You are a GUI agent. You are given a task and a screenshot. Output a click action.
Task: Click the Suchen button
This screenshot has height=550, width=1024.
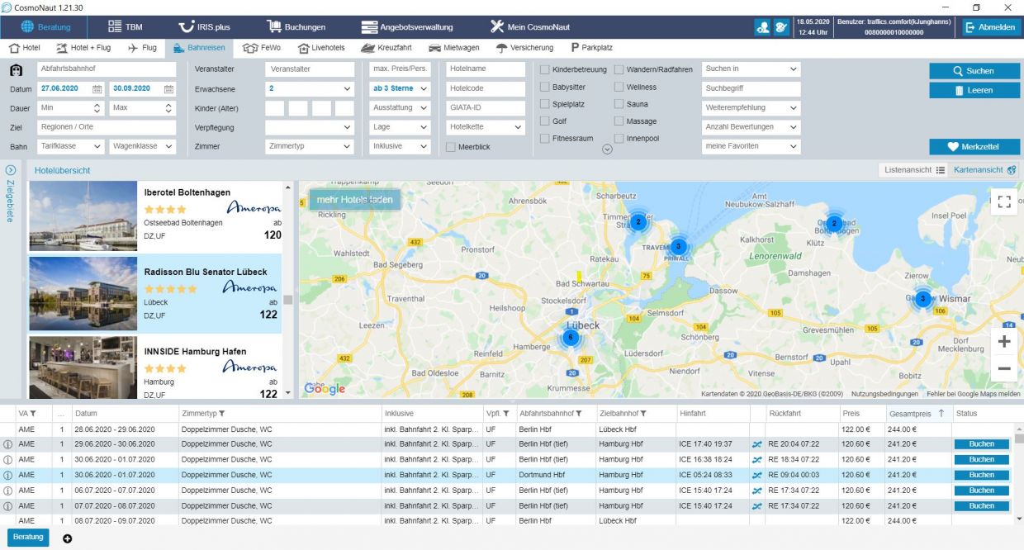point(974,71)
